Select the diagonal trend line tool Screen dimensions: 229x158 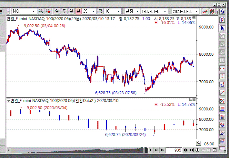pos(222,93)
